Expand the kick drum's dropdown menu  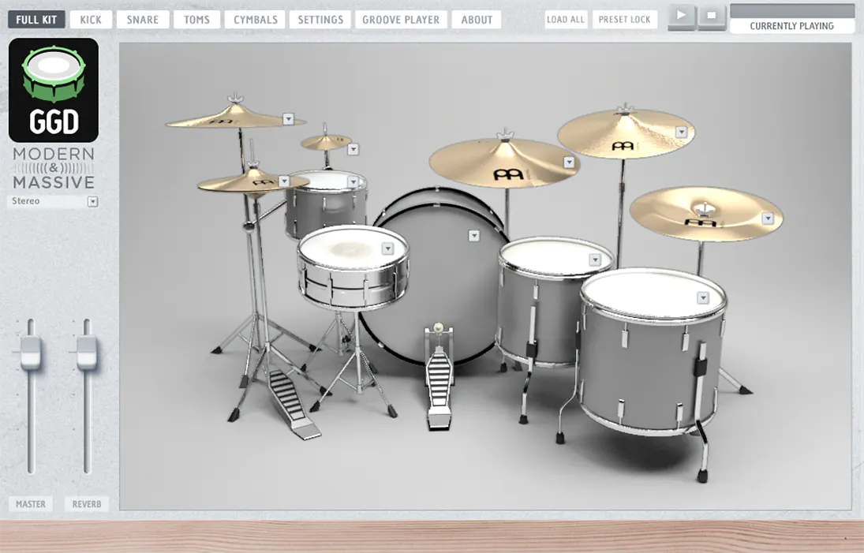click(x=474, y=234)
